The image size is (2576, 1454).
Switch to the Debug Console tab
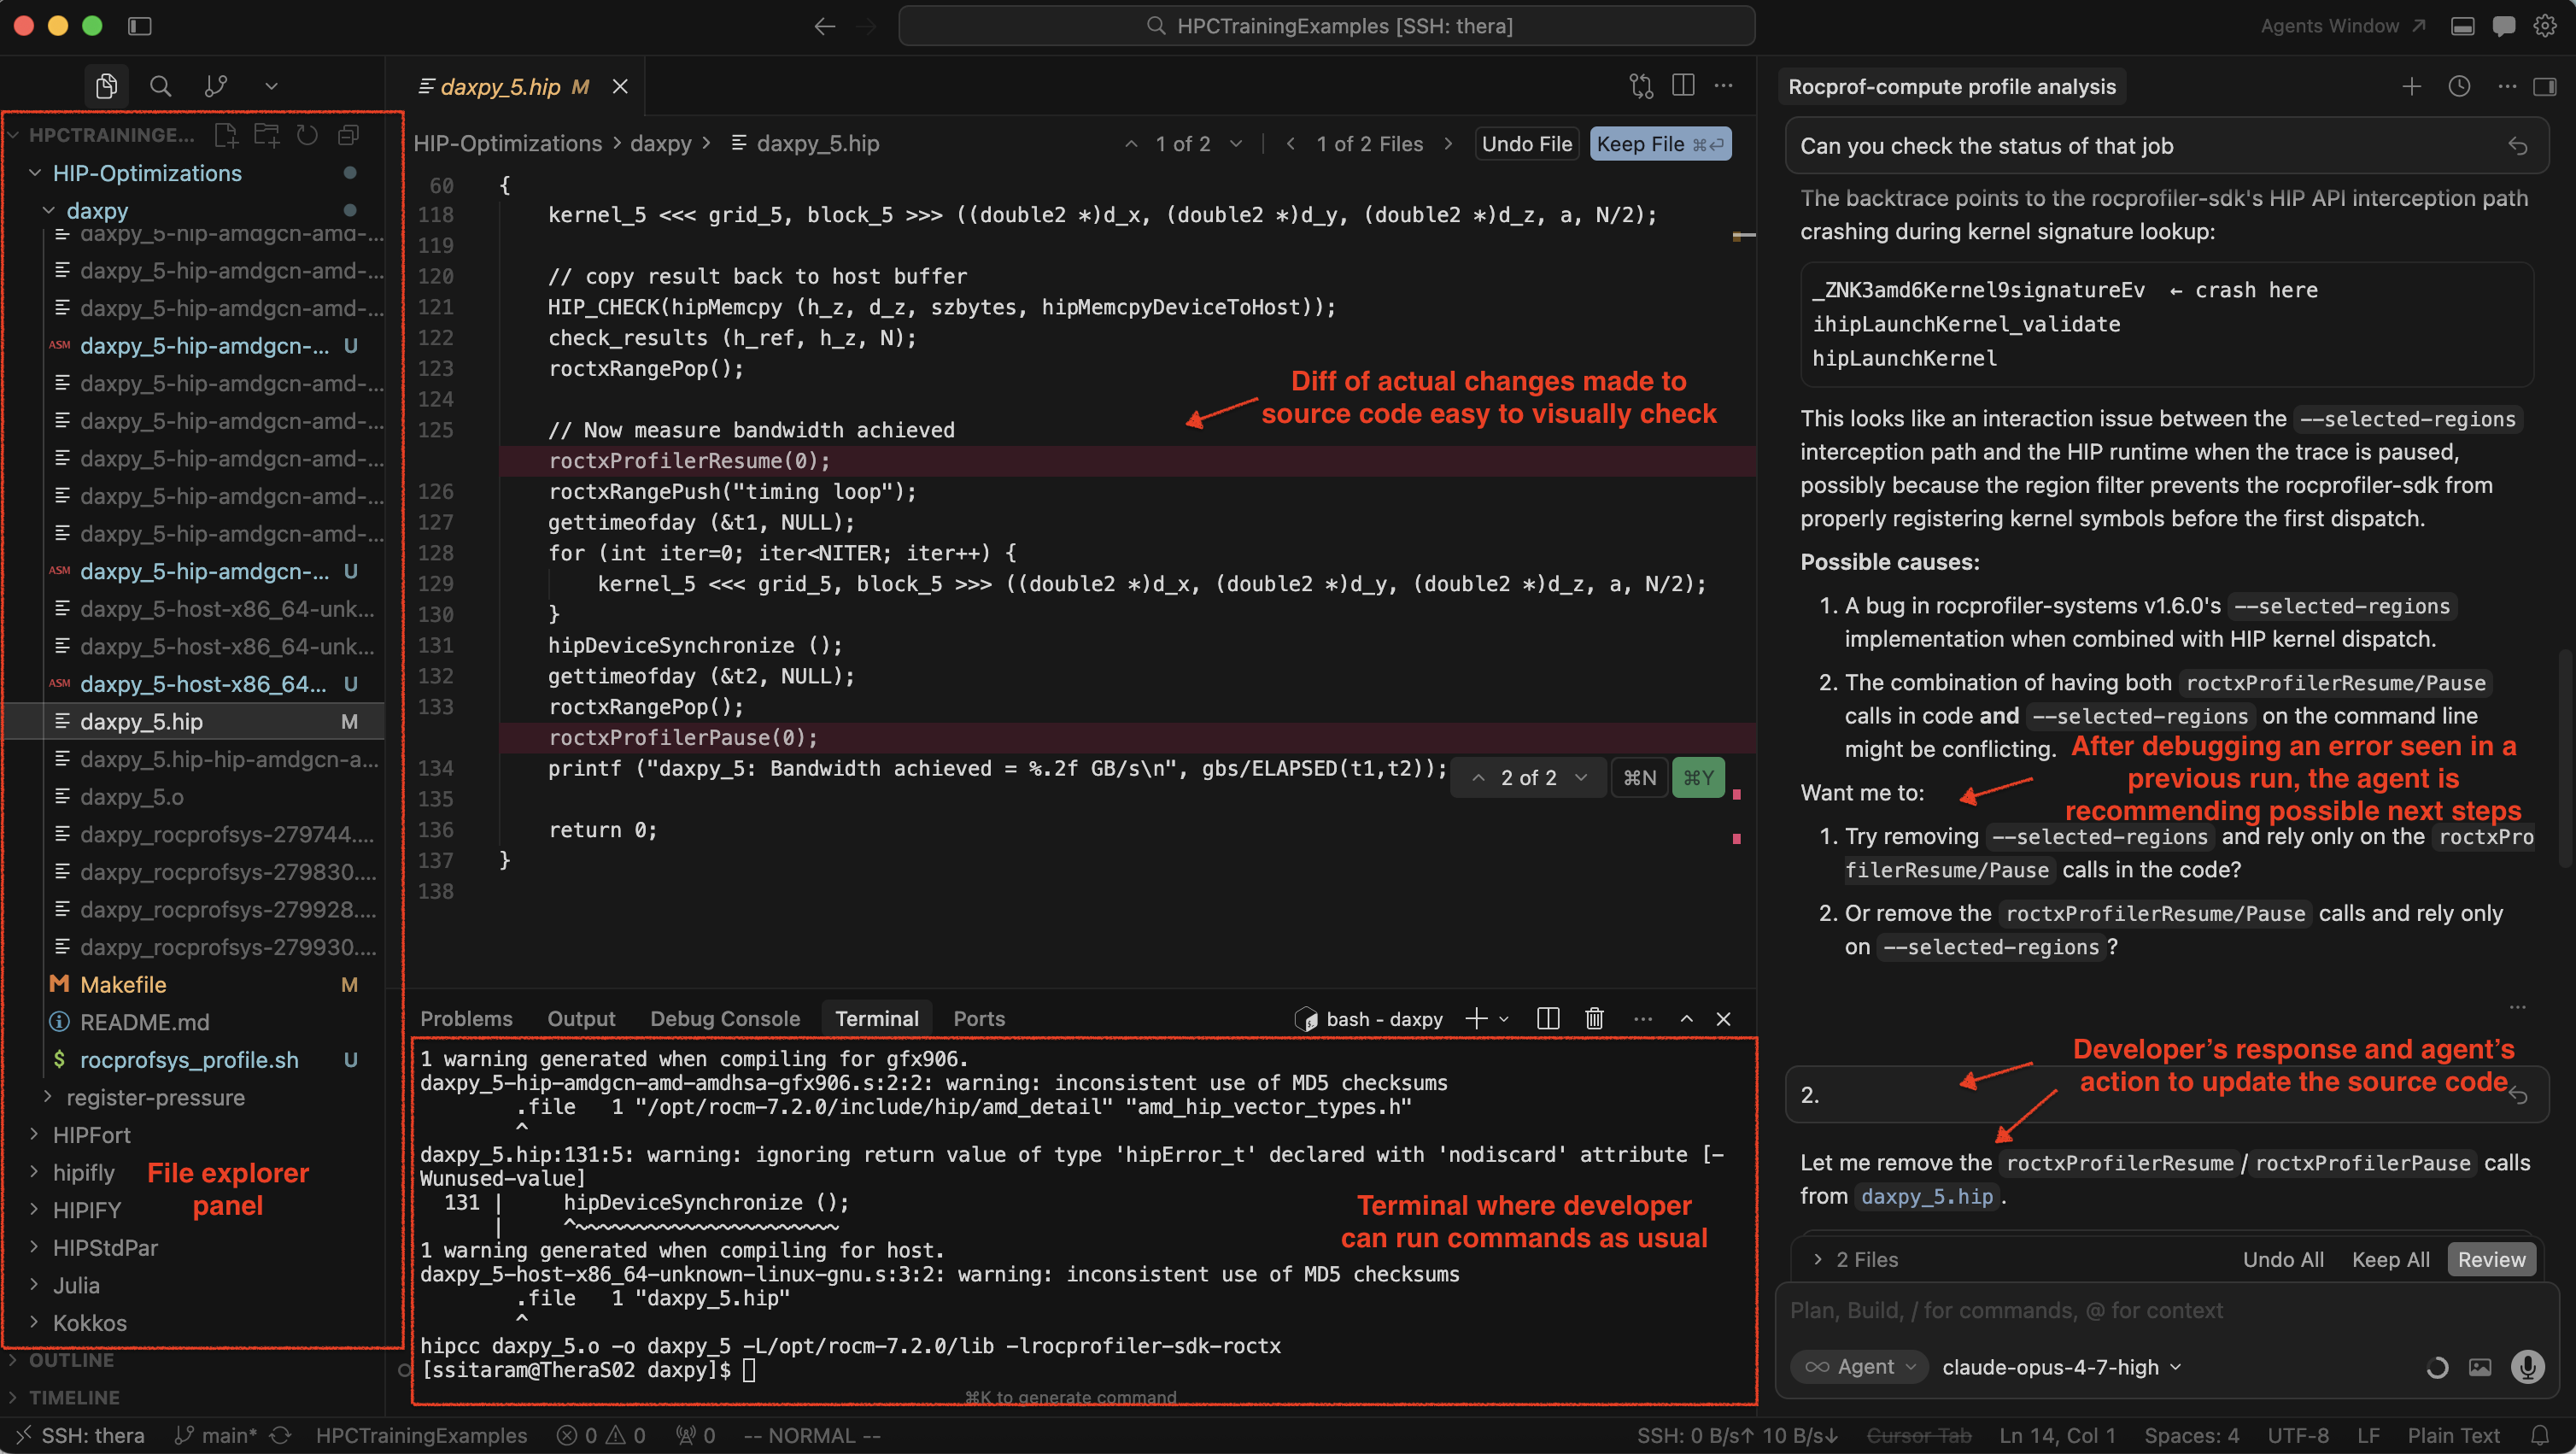pos(725,1018)
